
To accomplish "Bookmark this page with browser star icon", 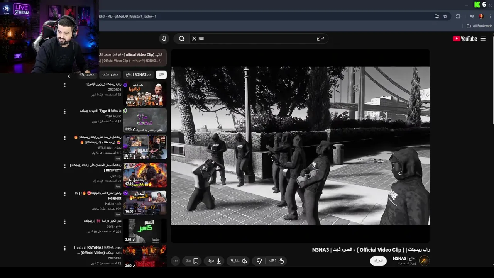I will [445, 16].
